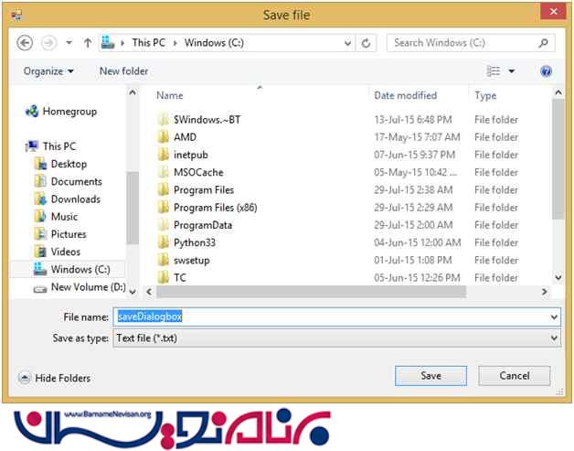Open the Downloads folder in sidebar
Viewport: 574px width, 451px height.
coord(75,199)
